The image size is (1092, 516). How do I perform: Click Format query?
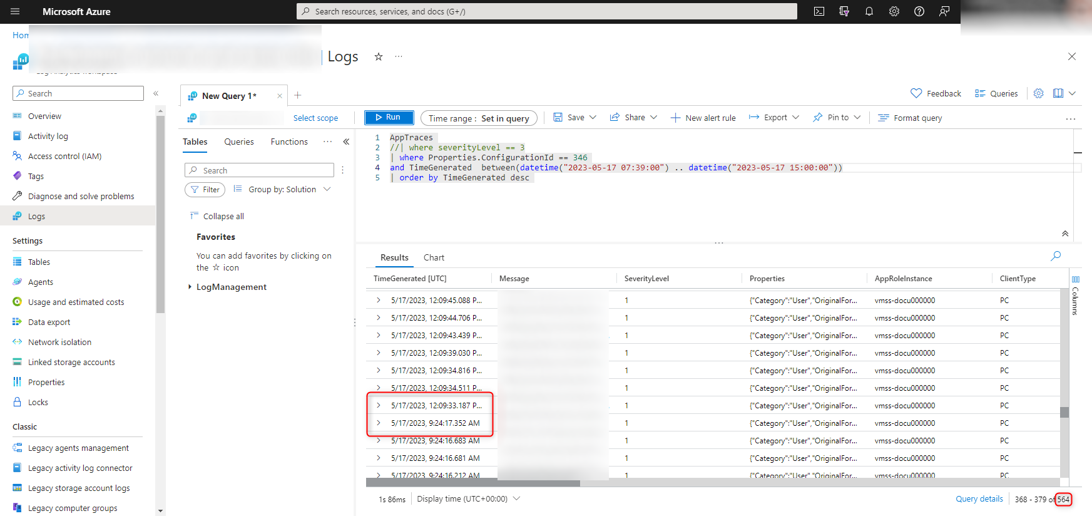tap(910, 118)
